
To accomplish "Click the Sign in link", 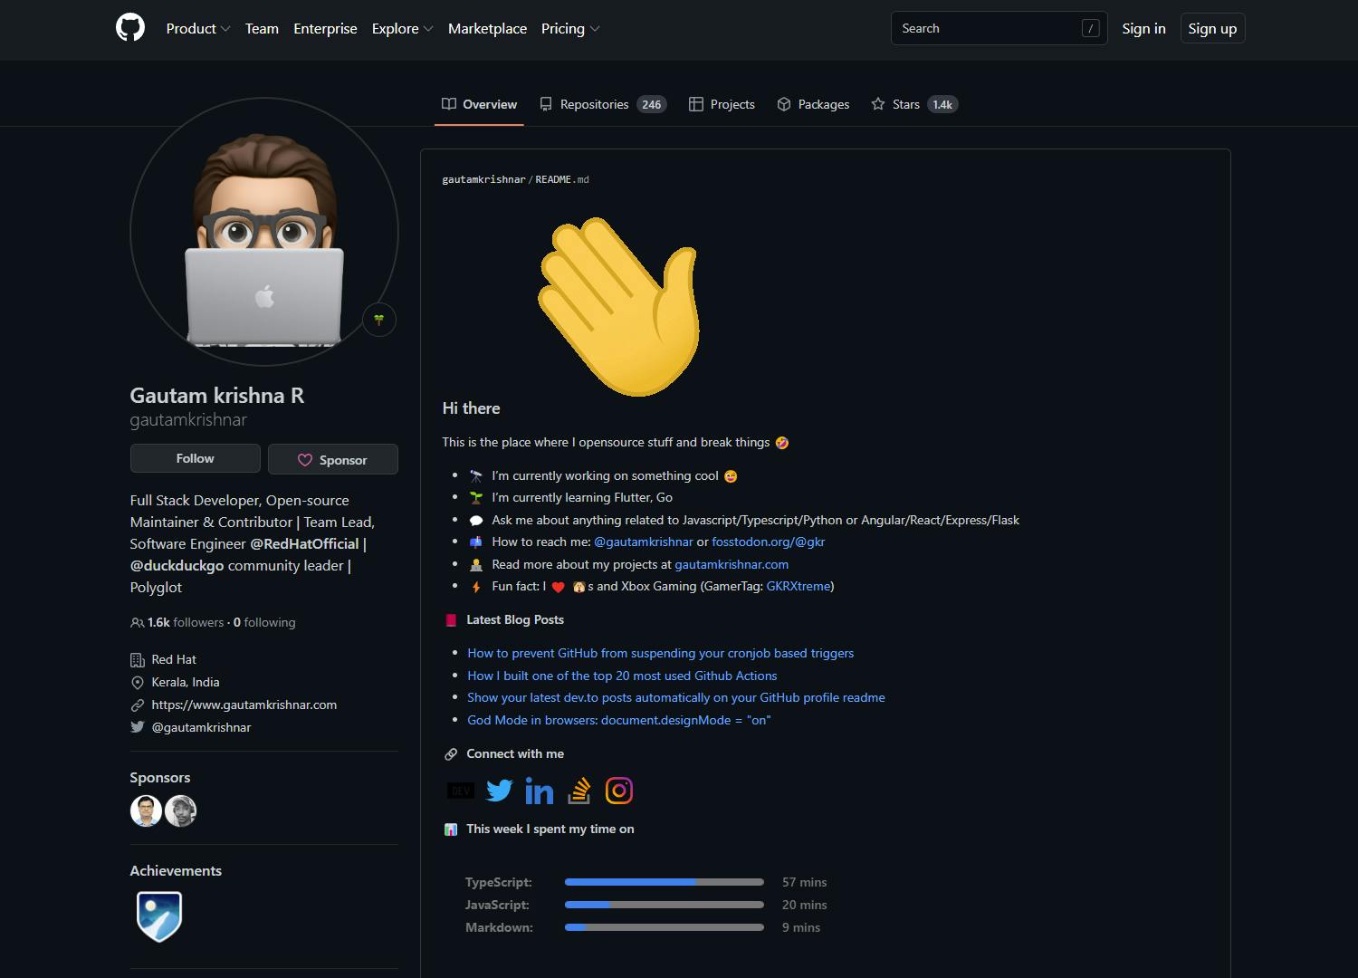I will point(1143,28).
